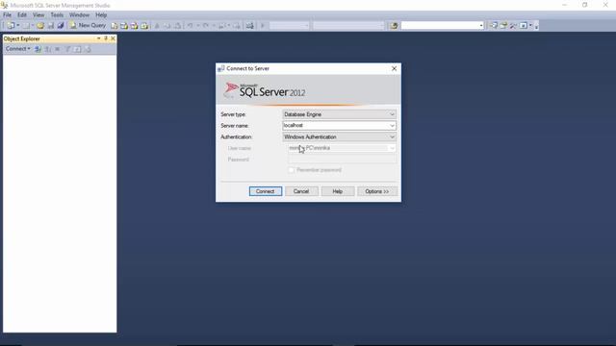Open the Server name dropdown arrow
The height and width of the screenshot is (346, 616).
392,126
